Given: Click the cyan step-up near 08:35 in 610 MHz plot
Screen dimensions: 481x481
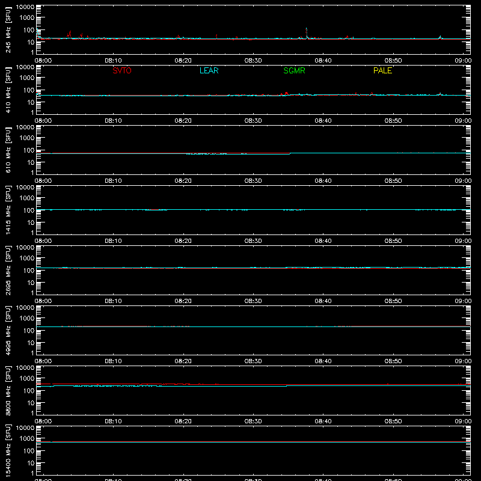Looking at the screenshot, I should 290,153.
